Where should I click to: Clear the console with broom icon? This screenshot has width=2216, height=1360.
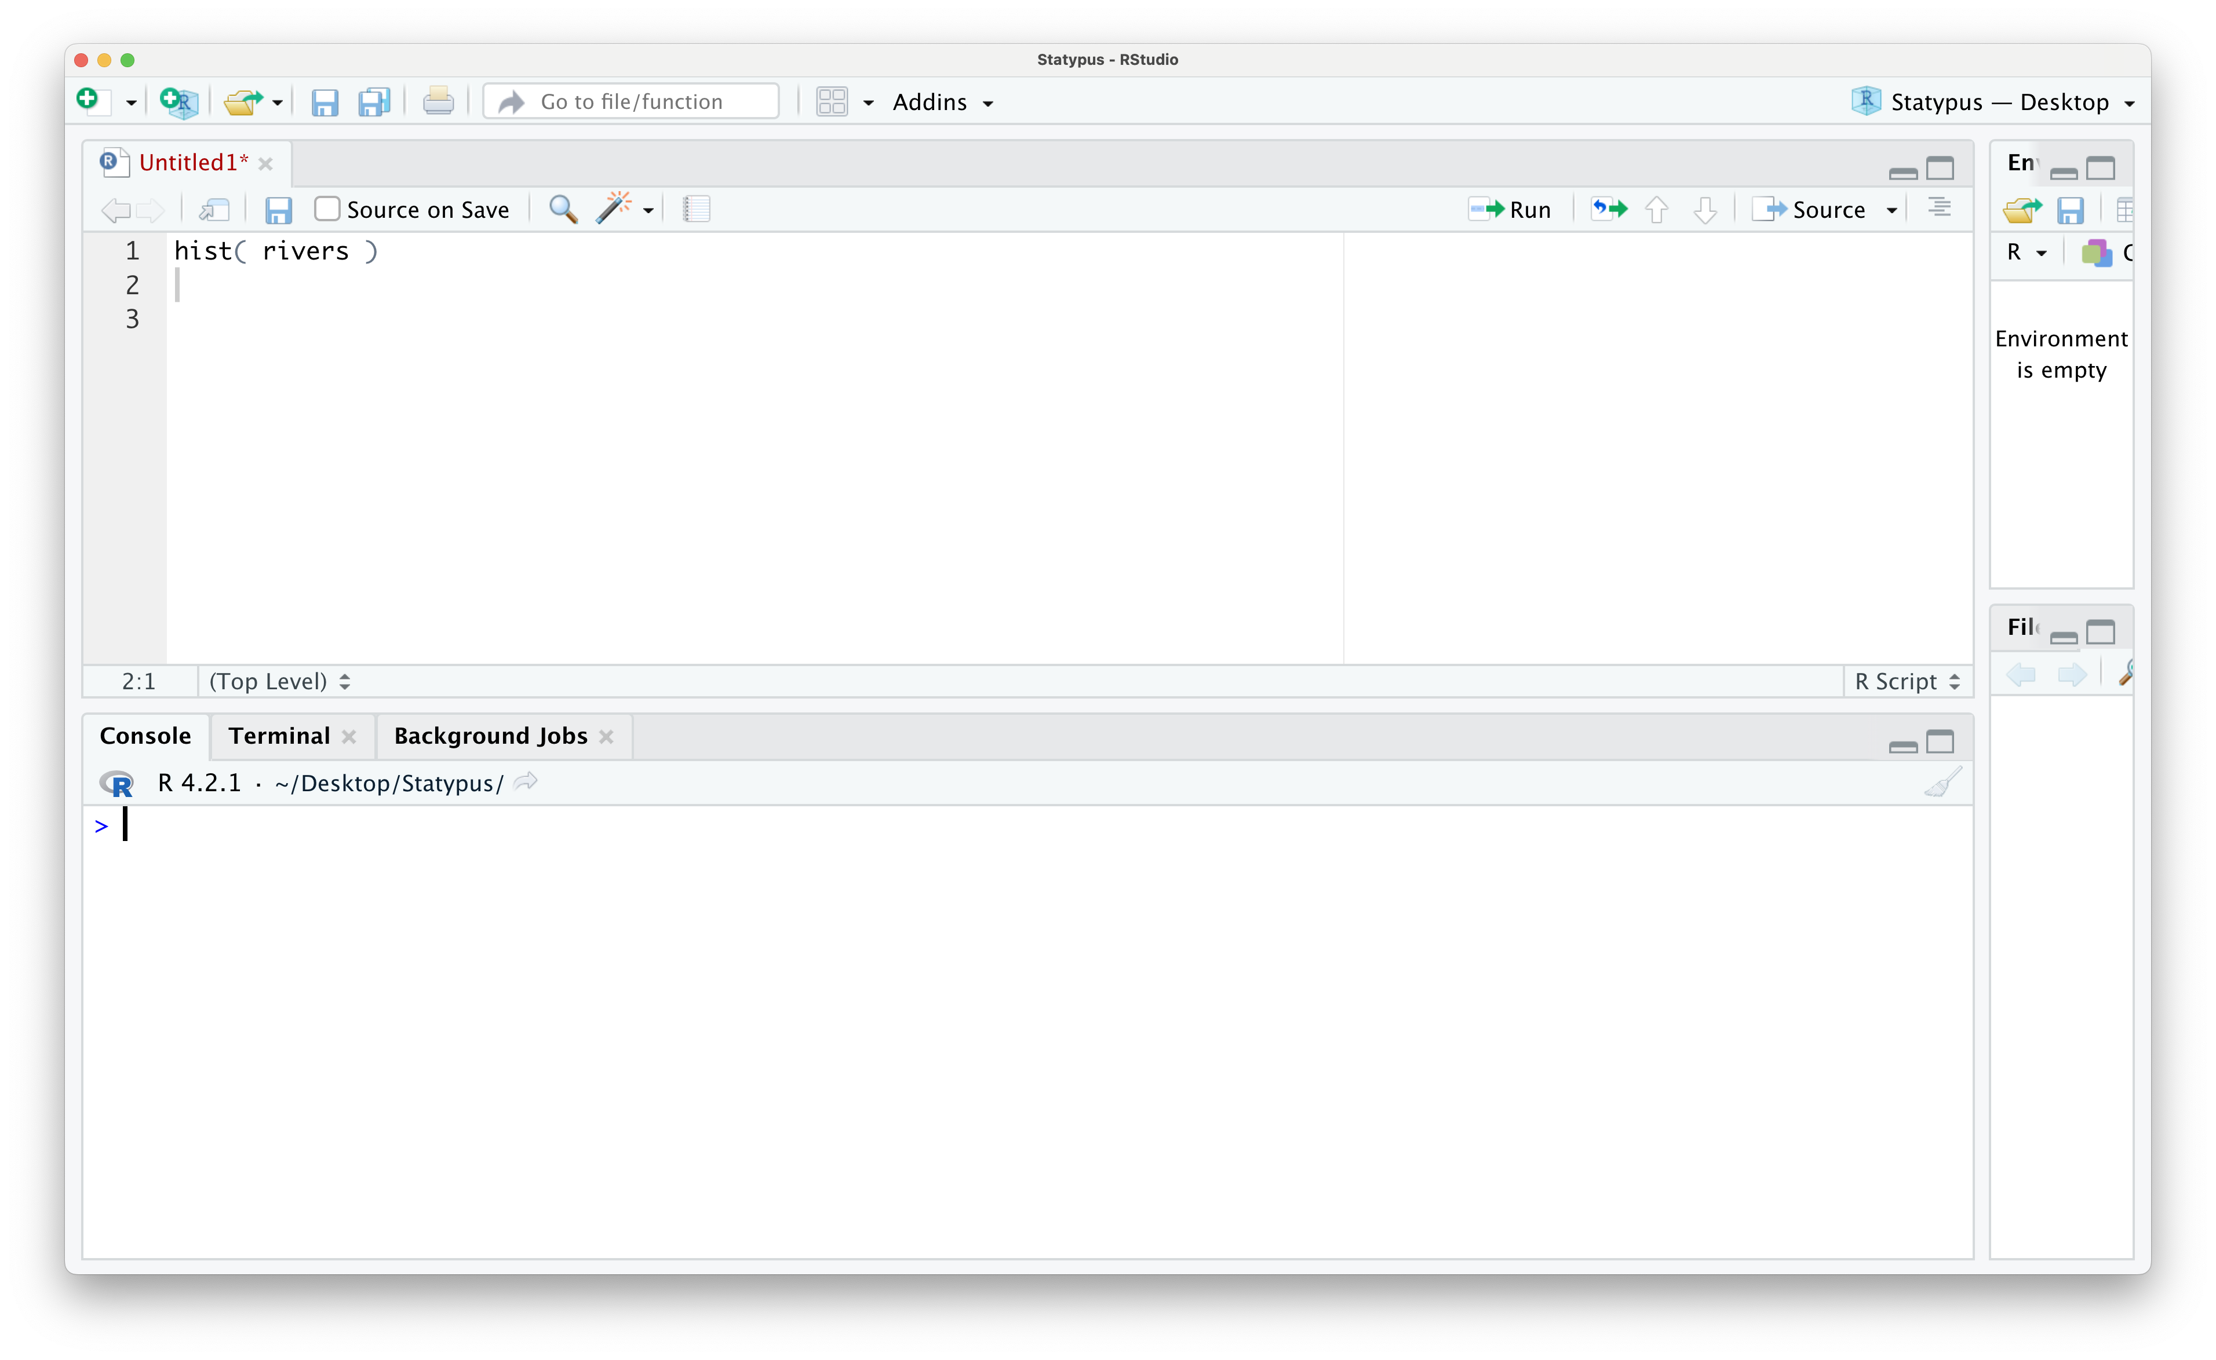(1942, 783)
